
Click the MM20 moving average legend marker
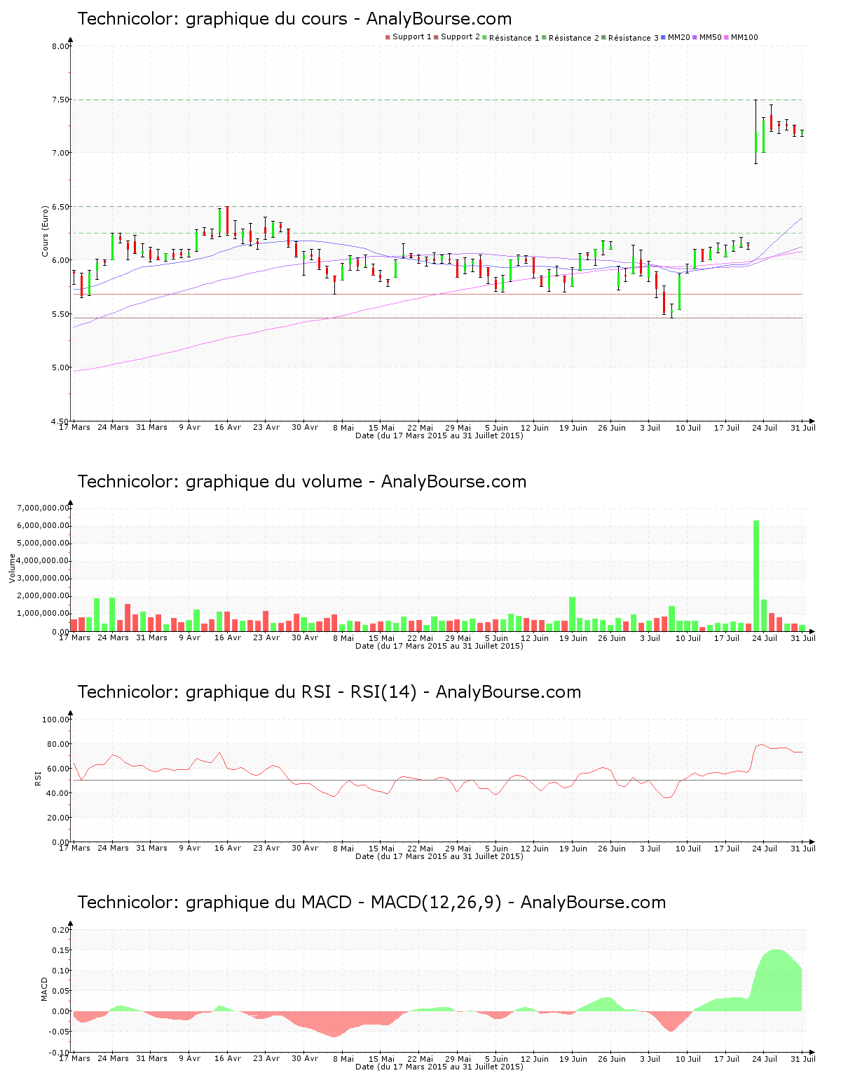pyautogui.click(x=663, y=37)
